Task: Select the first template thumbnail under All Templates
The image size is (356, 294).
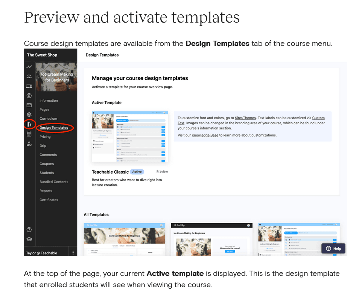Action: point(125,239)
